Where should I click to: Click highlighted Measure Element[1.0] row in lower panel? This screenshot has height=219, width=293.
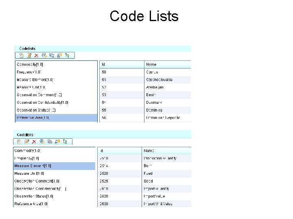[x=54, y=166]
